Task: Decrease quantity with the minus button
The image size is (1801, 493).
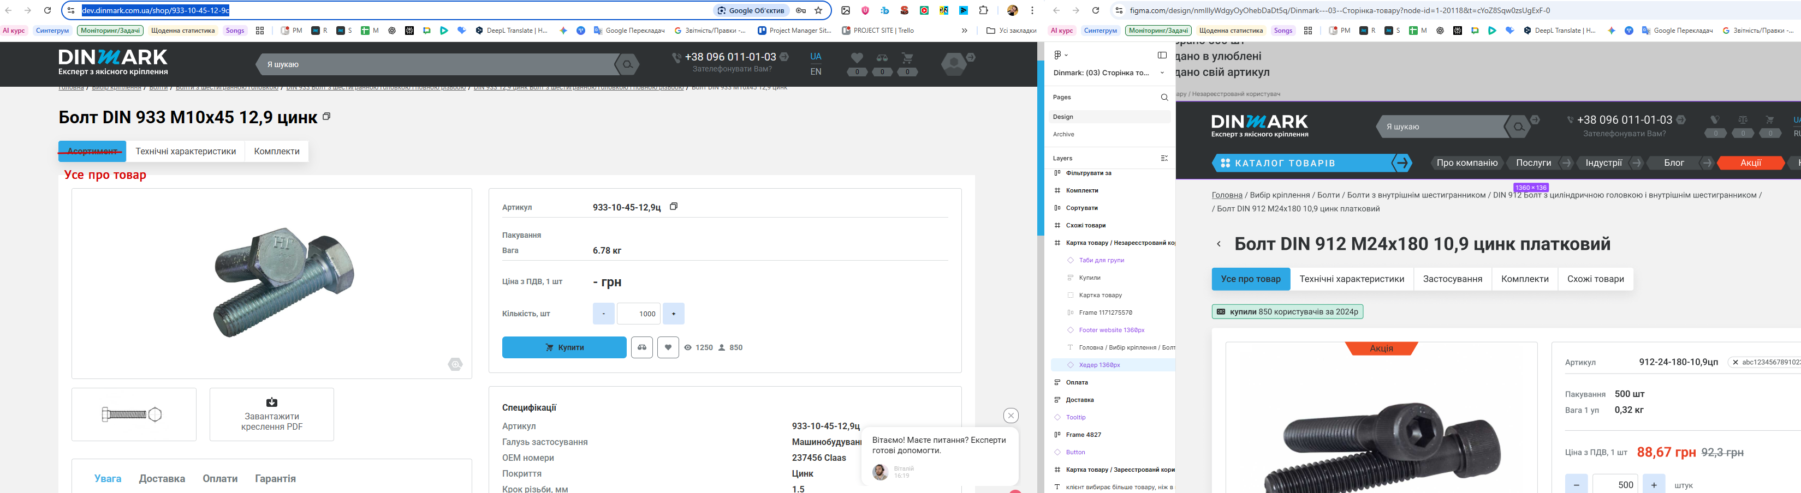Action: click(603, 314)
